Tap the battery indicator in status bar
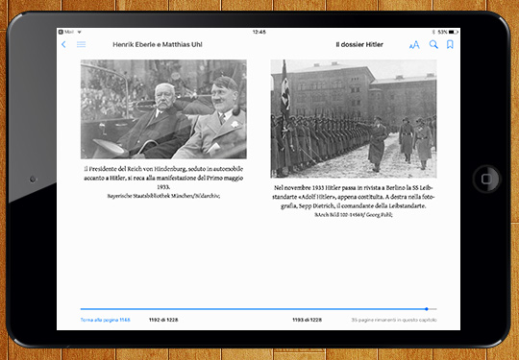Image resolution: width=519 pixels, height=360 pixels. (x=453, y=32)
